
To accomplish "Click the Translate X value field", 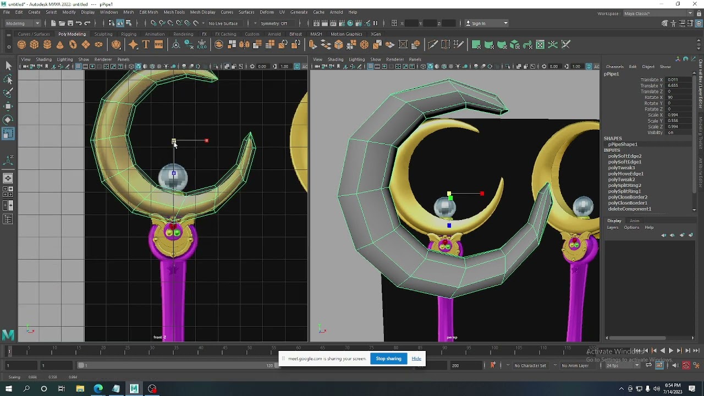I will click(679, 80).
